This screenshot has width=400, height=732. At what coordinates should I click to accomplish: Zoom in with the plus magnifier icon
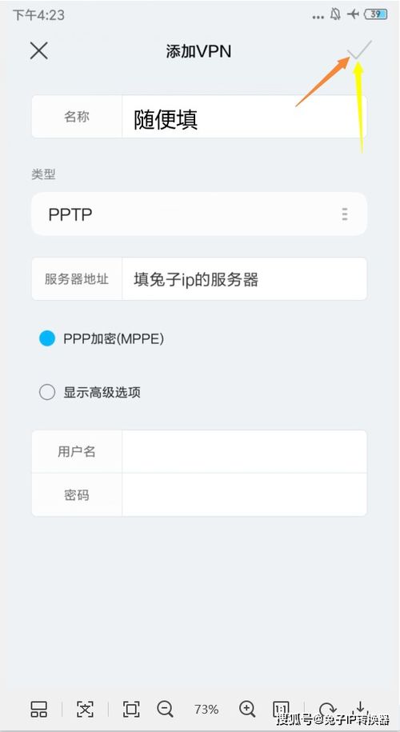[x=247, y=709]
